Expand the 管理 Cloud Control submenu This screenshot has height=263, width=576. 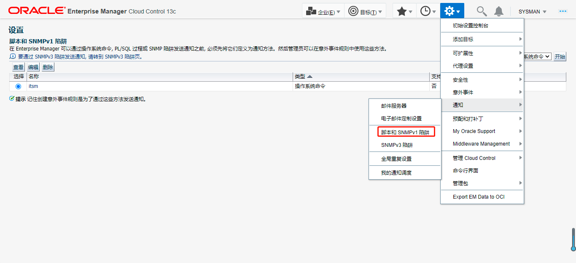[482, 158]
